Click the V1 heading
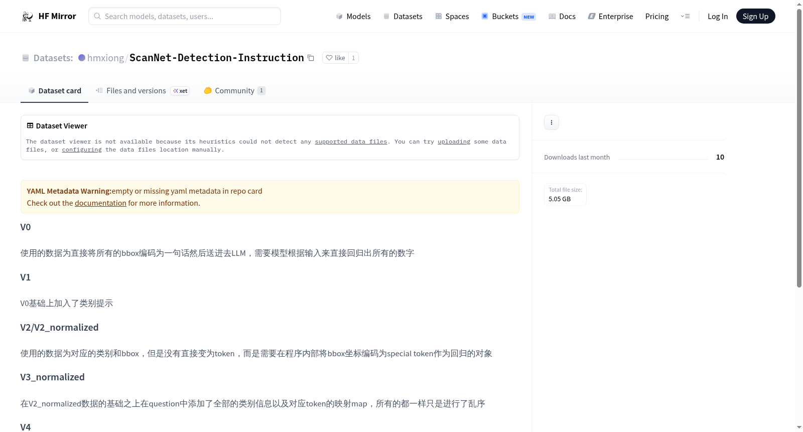The height and width of the screenshot is (432, 803). (26, 277)
